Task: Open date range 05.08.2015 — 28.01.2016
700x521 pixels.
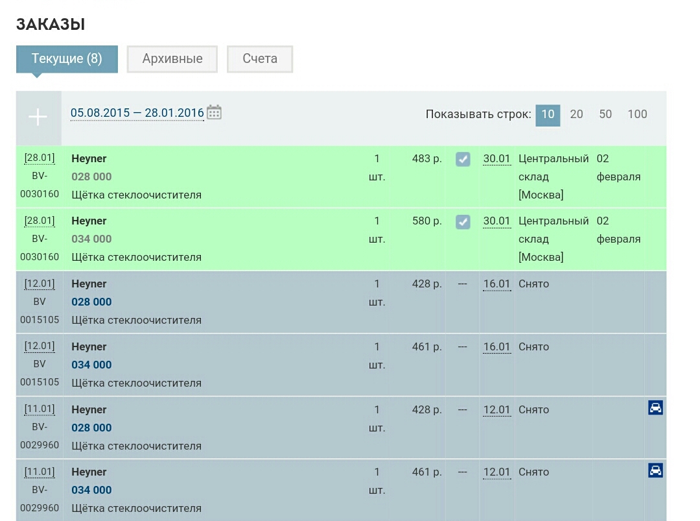Action: coord(137,113)
